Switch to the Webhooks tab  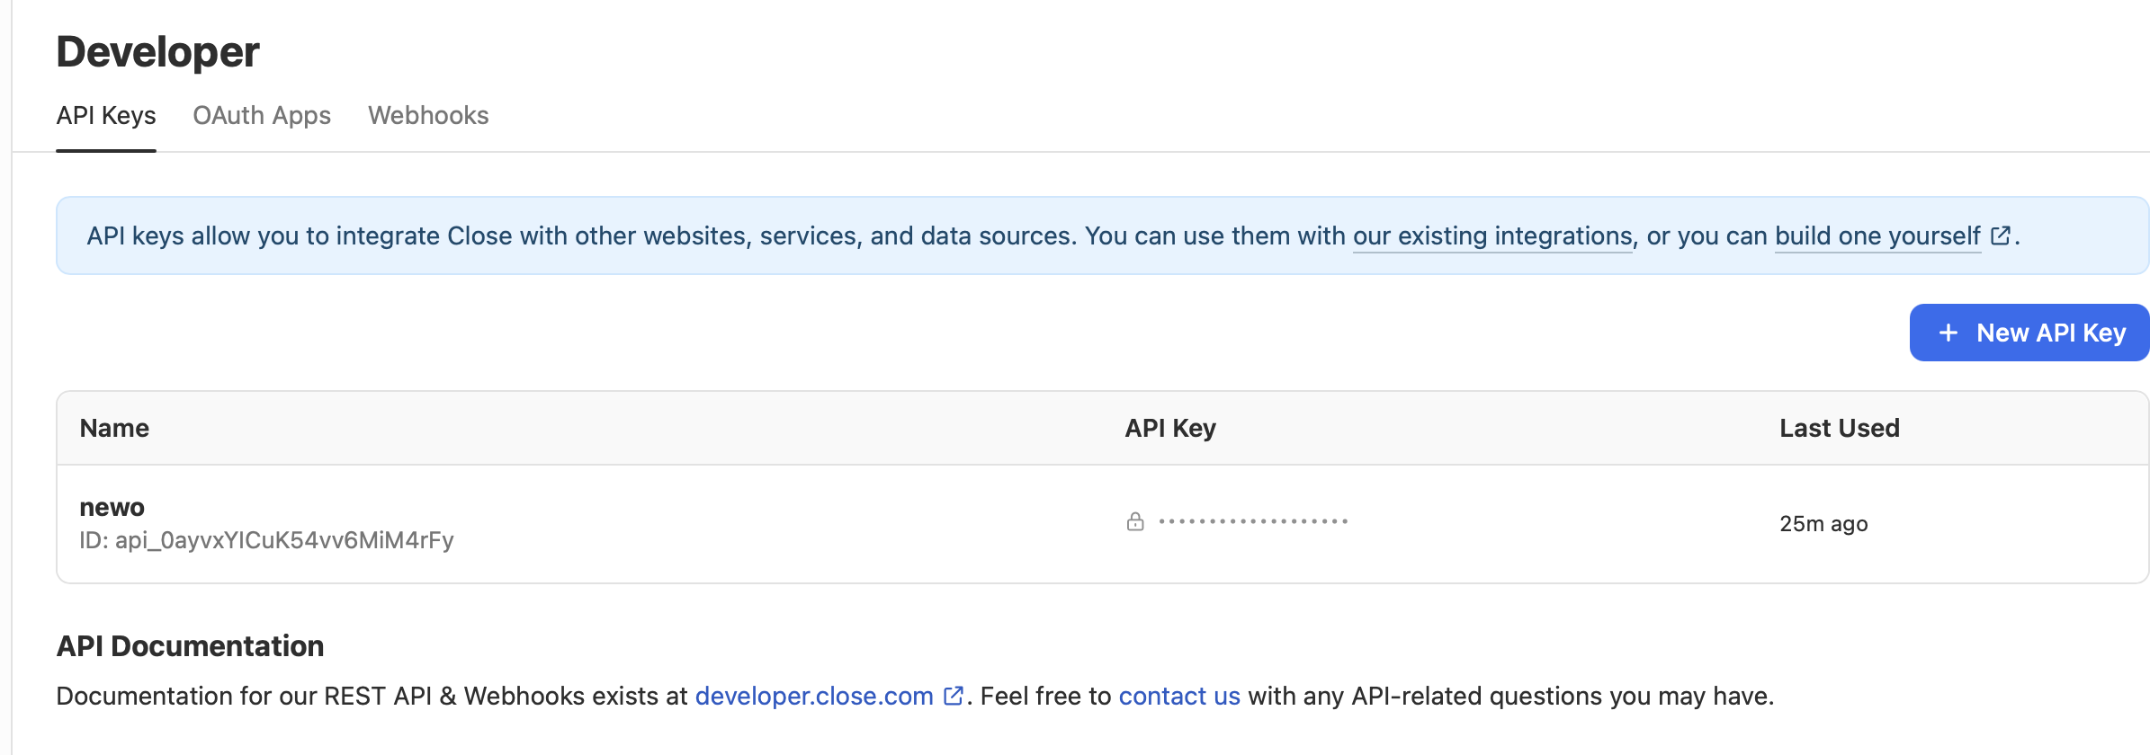pyautogui.click(x=428, y=116)
